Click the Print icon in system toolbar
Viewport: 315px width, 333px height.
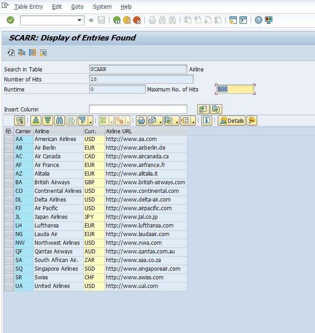[152, 20]
